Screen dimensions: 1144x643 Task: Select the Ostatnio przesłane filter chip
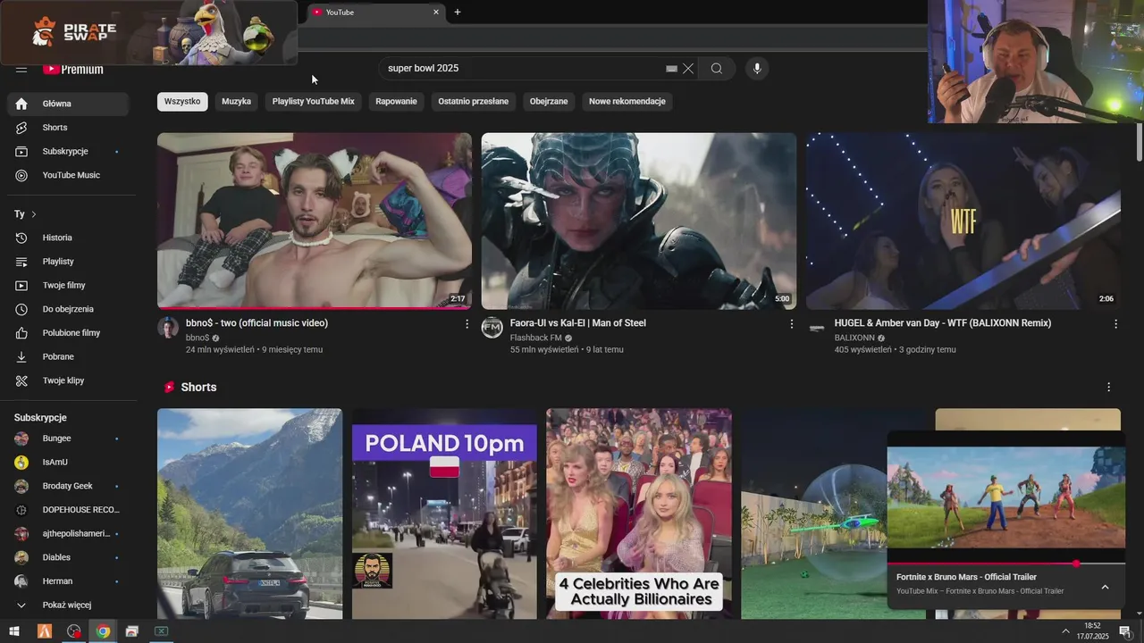click(x=473, y=102)
